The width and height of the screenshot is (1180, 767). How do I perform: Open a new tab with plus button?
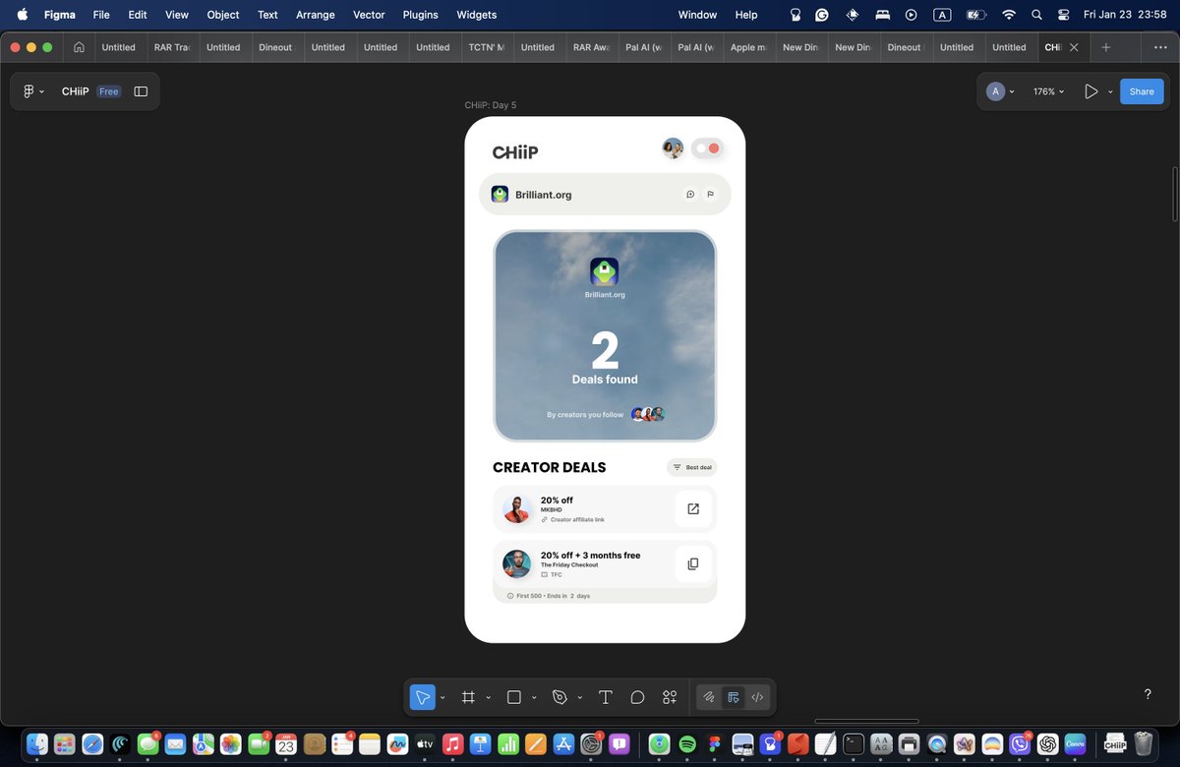1106,47
